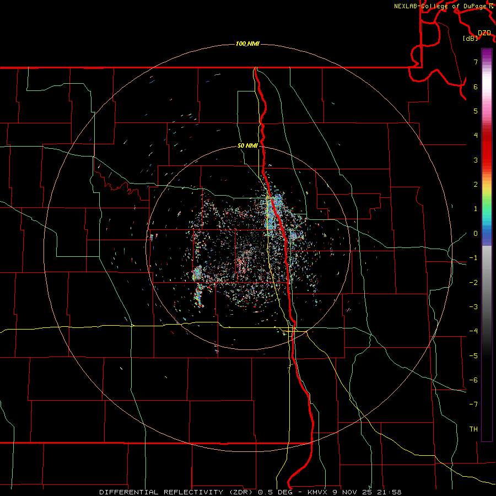Select the 100 NMI range ring label

[247, 44]
